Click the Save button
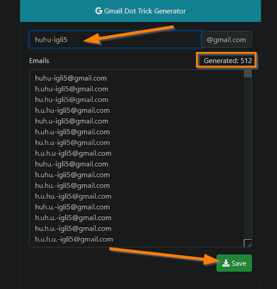277x289 pixels. point(234,263)
